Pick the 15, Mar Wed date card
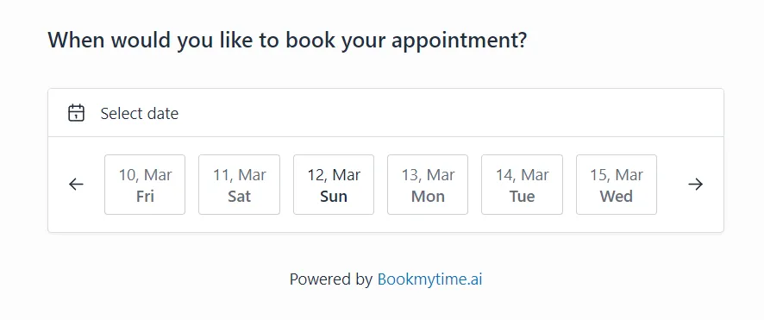764x320 pixels. [x=617, y=185]
